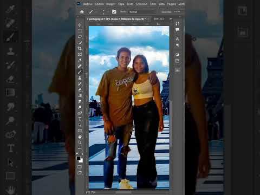Open the Character panel icon
260x195 pixels.
[x=177, y=39]
